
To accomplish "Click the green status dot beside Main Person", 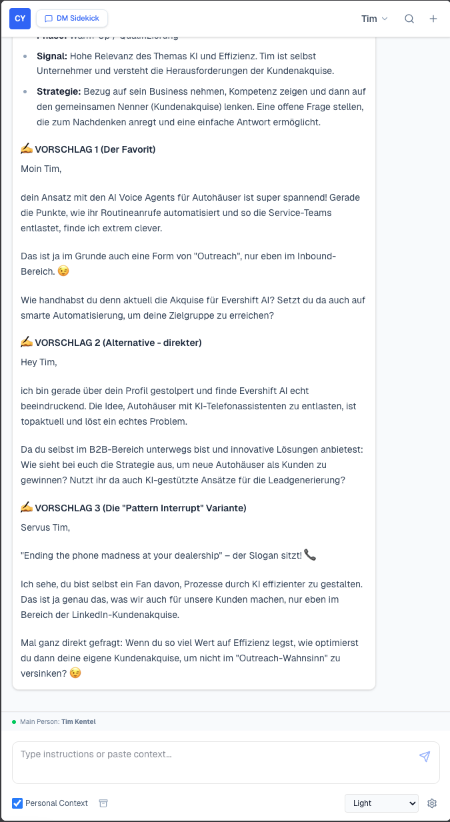I will (14, 721).
